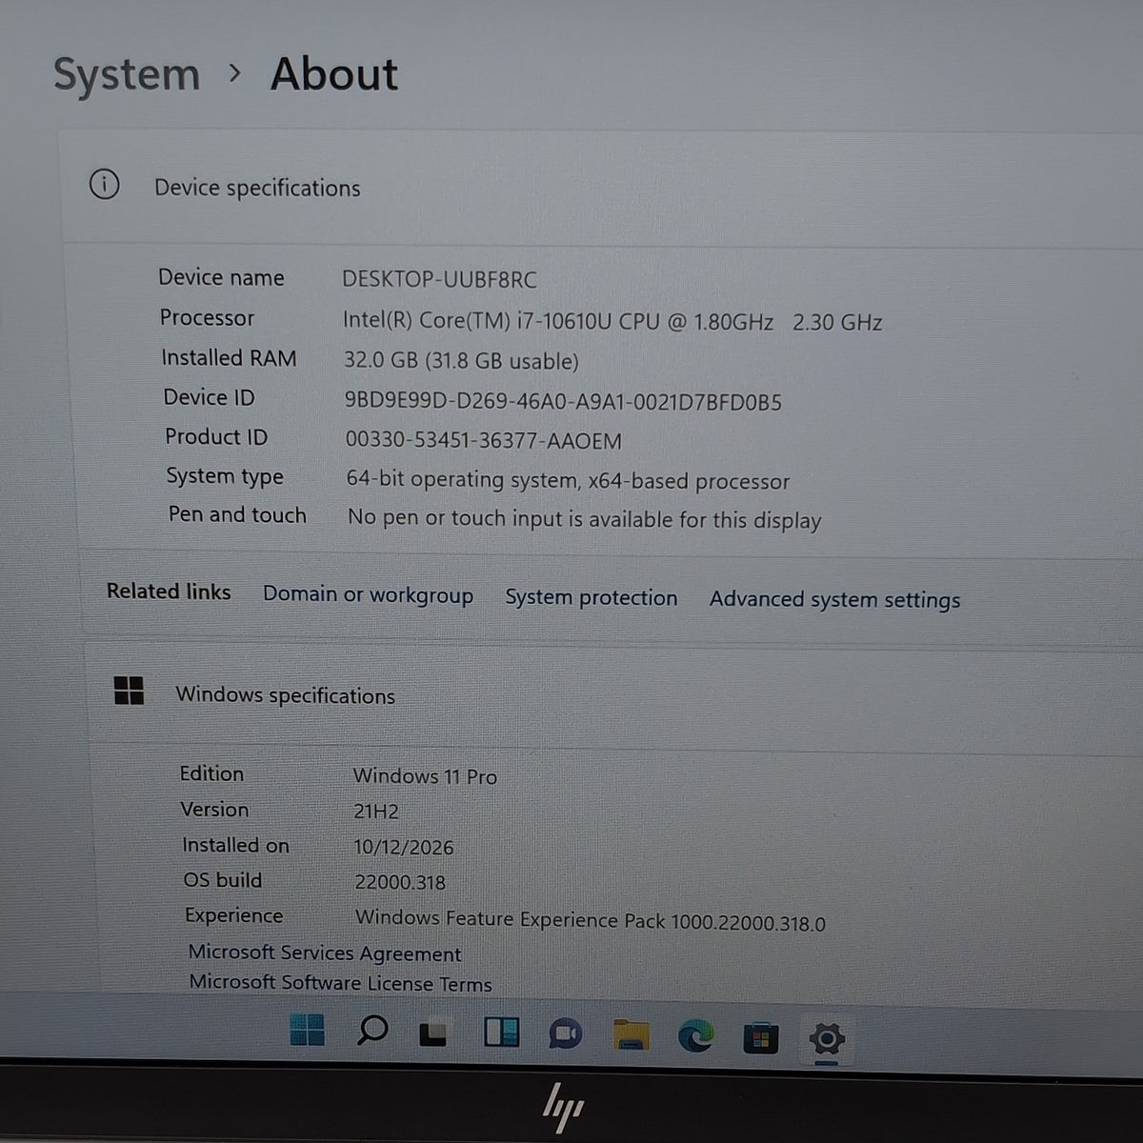Open System protection link
This screenshot has height=1143, width=1143.
[591, 597]
